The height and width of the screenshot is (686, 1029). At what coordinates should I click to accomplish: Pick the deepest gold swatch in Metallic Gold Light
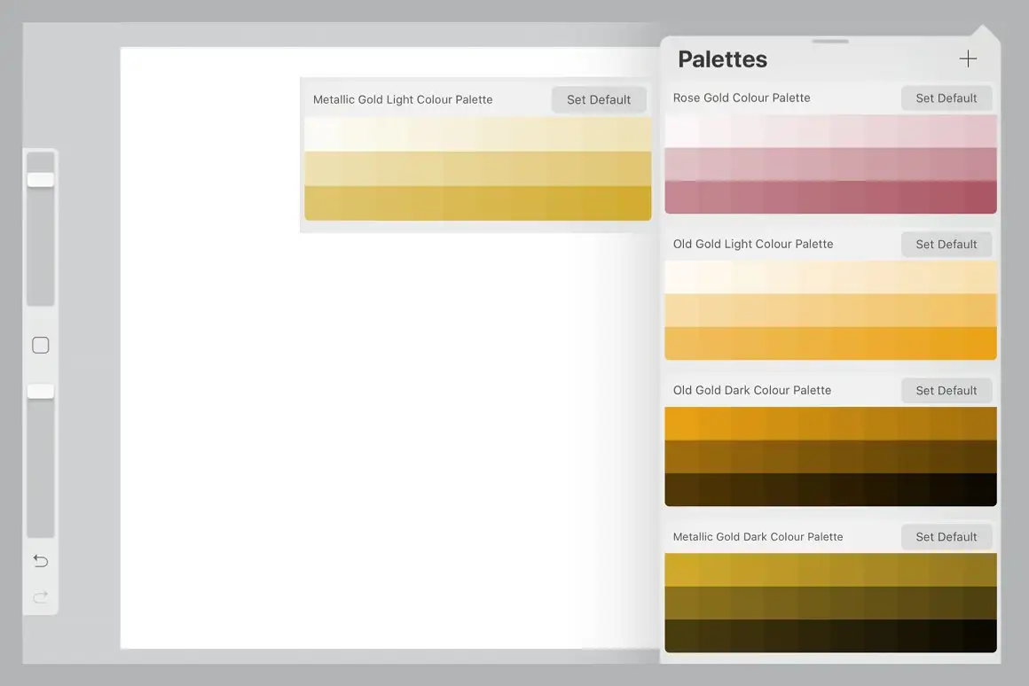(x=634, y=203)
